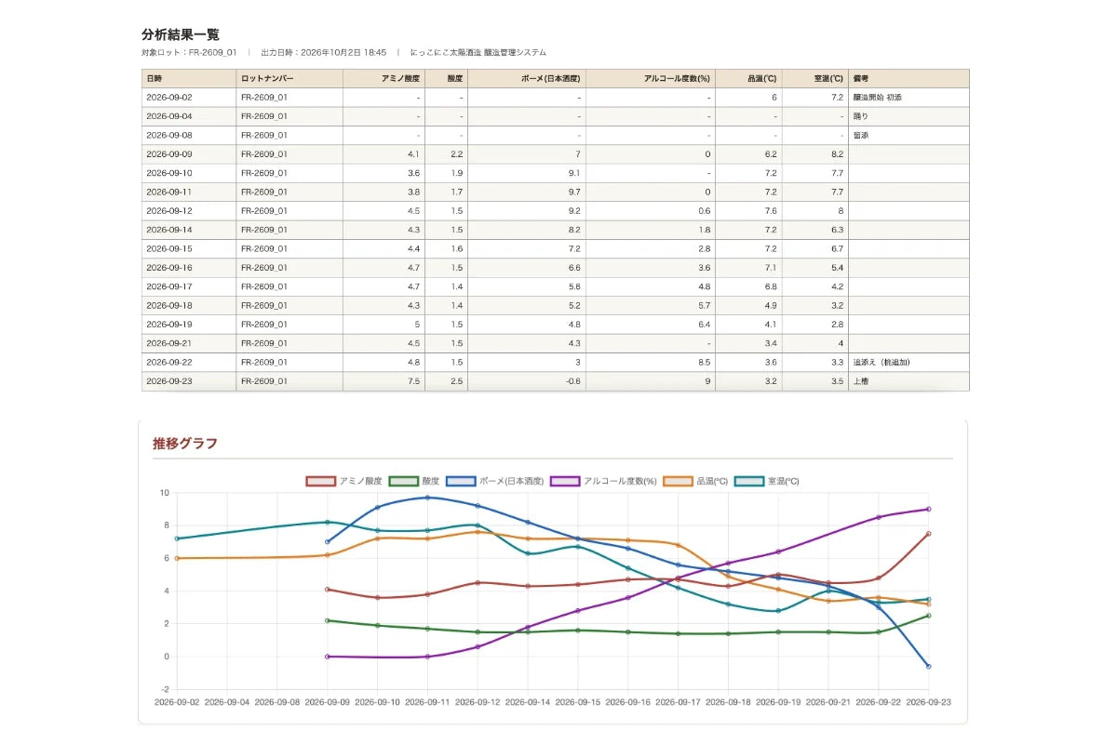Select the 室温(℃) table column header
The height and width of the screenshot is (744, 1117).
pos(815,78)
